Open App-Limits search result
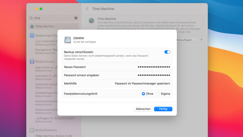Screen dimensions: 243x137 46,69
